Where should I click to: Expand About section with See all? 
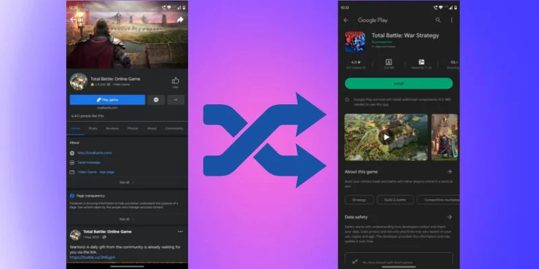pyautogui.click(x=125, y=182)
